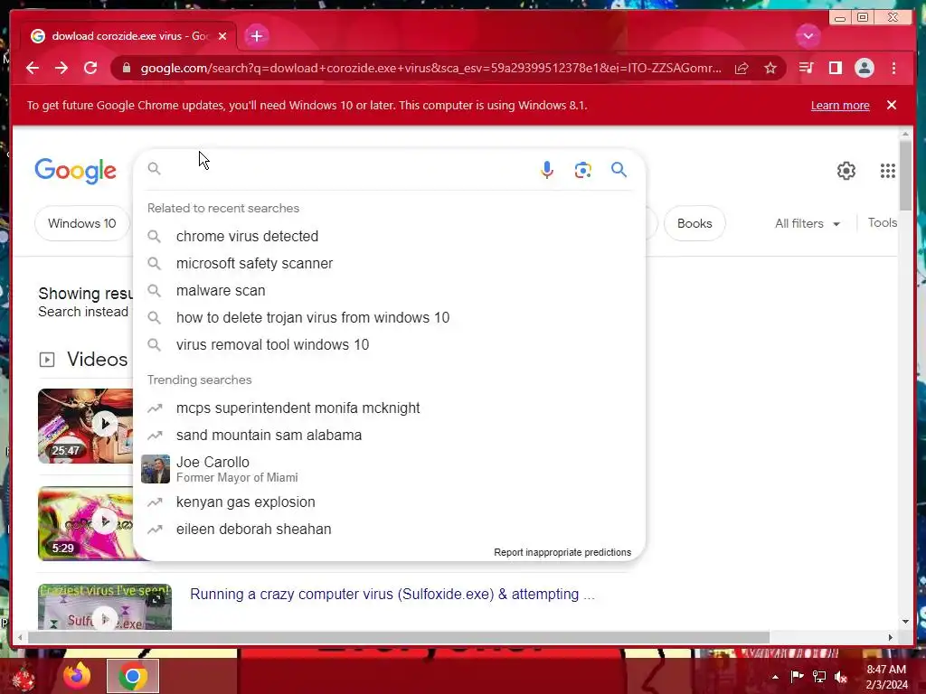Choose suggestion 'microsoft safety scanner'
The width and height of the screenshot is (926, 694).
[x=390, y=263]
